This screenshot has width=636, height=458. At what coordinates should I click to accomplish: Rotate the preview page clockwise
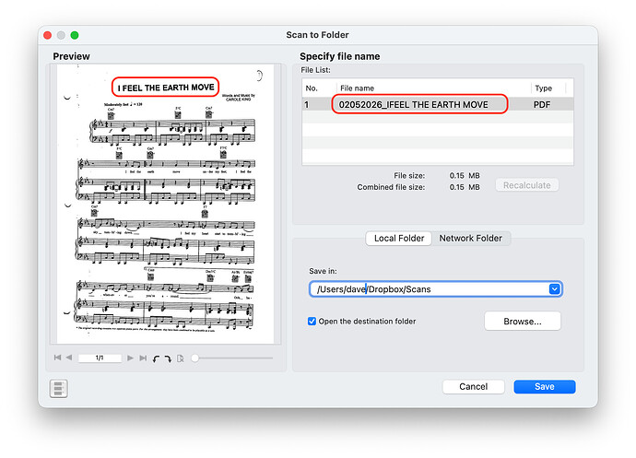click(x=167, y=358)
